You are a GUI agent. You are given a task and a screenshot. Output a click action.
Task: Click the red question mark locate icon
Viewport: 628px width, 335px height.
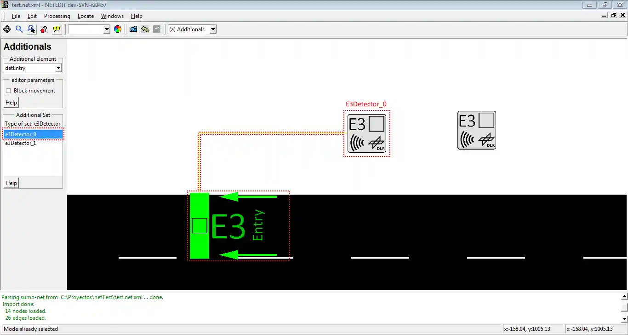click(44, 29)
